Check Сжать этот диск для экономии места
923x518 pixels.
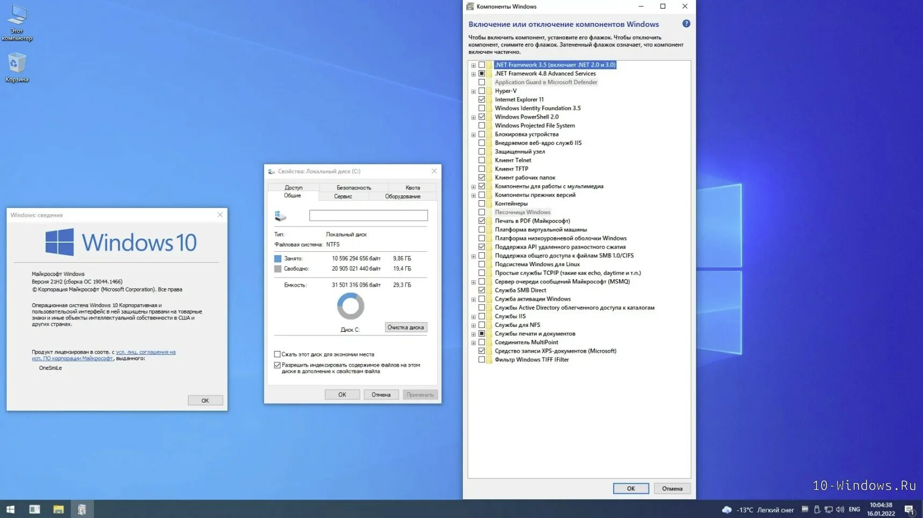[277, 354]
